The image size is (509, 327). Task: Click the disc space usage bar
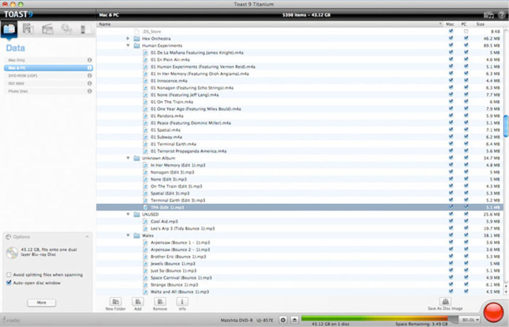pyautogui.click(x=374, y=318)
